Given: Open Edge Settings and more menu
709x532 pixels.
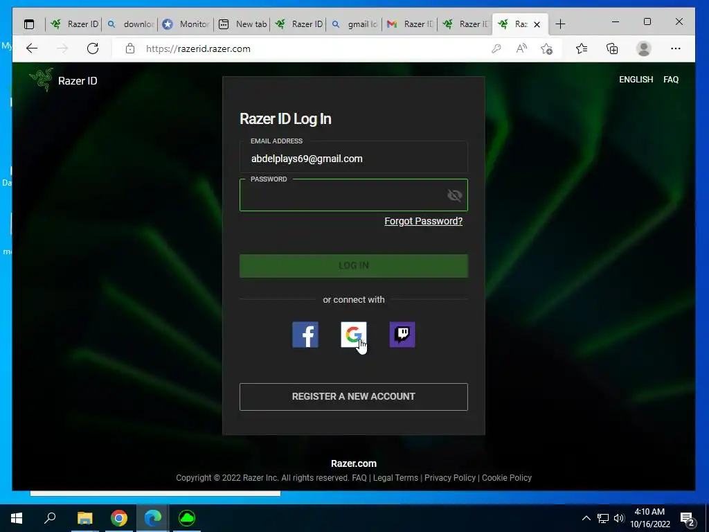Looking at the screenshot, I should click(676, 48).
